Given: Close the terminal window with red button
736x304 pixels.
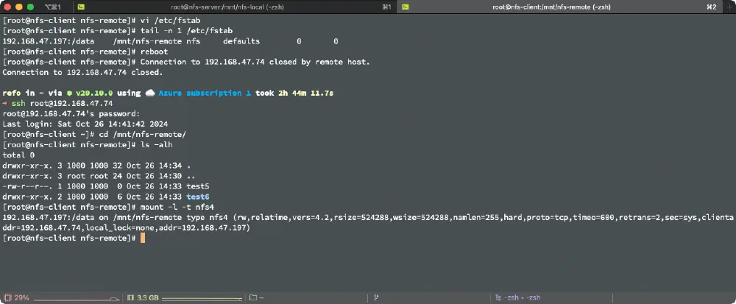Looking at the screenshot, I should 7,7.
